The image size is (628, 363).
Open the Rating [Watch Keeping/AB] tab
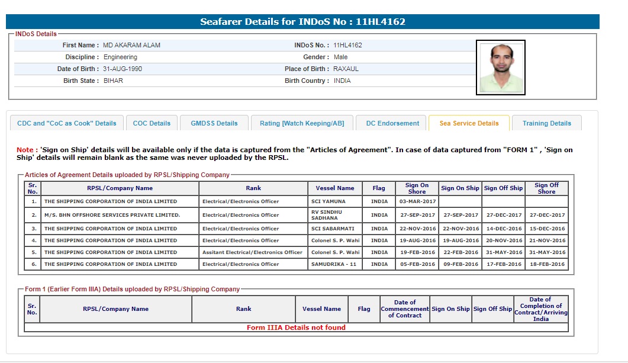pyautogui.click(x=302, y=123)
